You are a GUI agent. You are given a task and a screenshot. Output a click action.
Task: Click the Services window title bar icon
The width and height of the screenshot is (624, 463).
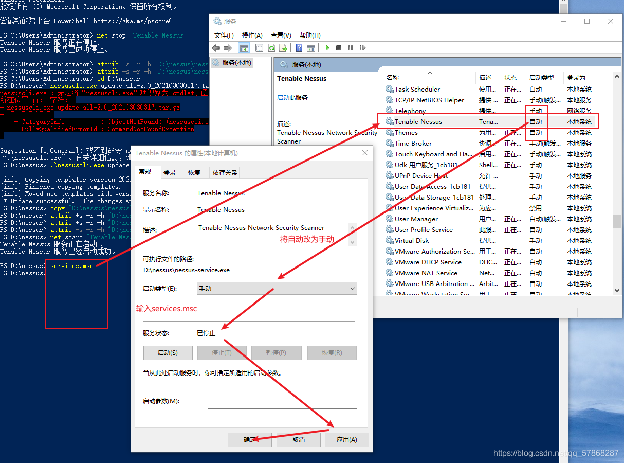(x=217, y=22)
